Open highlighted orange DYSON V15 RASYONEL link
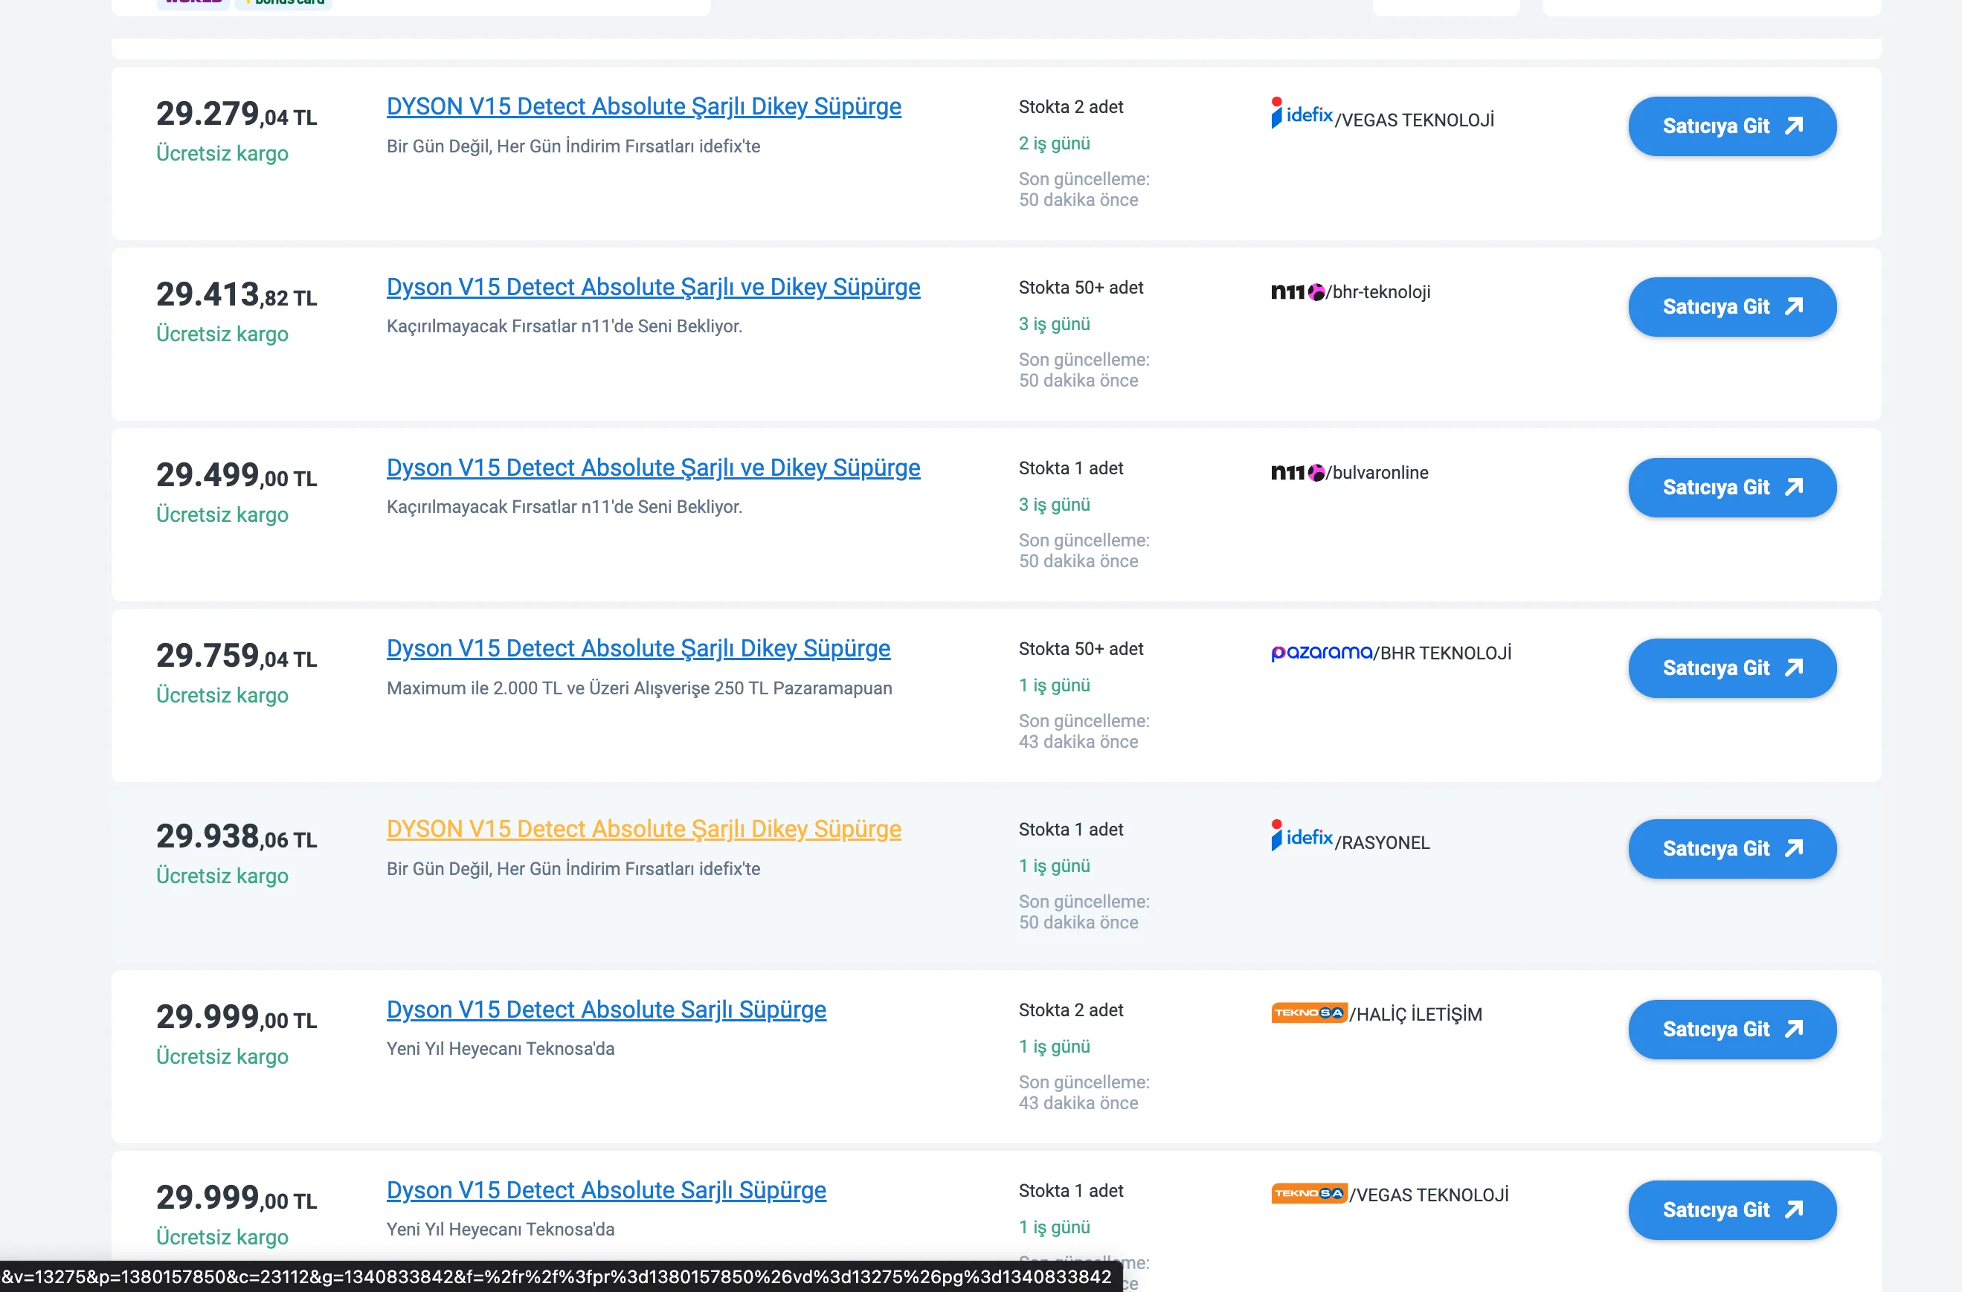This screenshot has height=1292, width=1962. tap(643, 829)
